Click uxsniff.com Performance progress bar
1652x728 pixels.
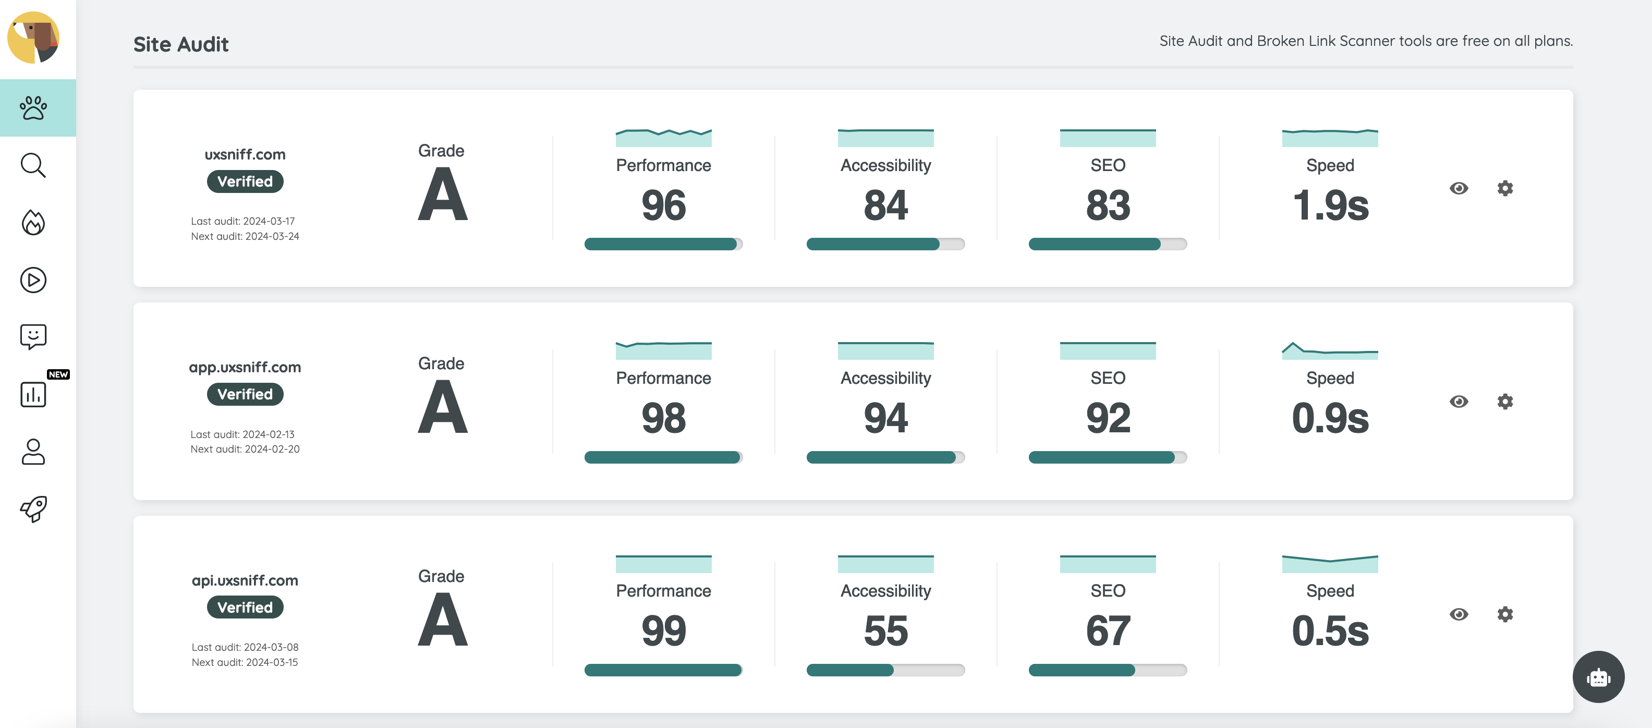(663, 244)
